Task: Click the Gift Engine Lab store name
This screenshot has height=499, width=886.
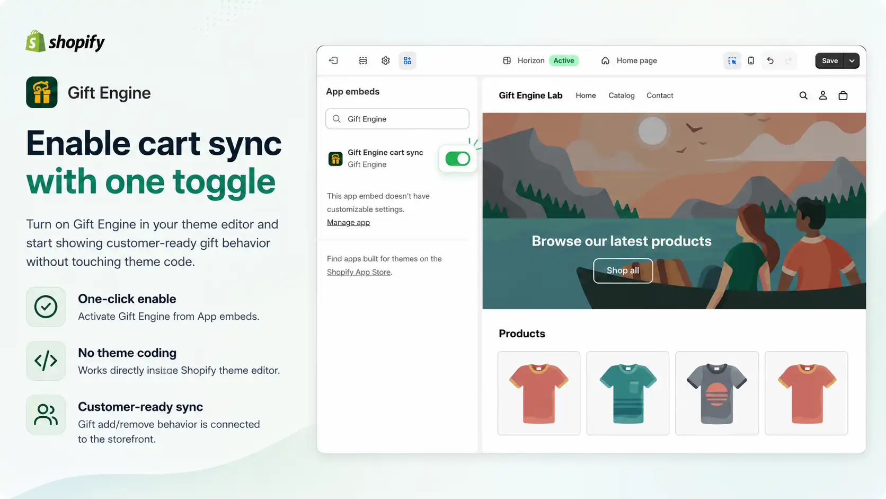Action: (x=530, y=95)
